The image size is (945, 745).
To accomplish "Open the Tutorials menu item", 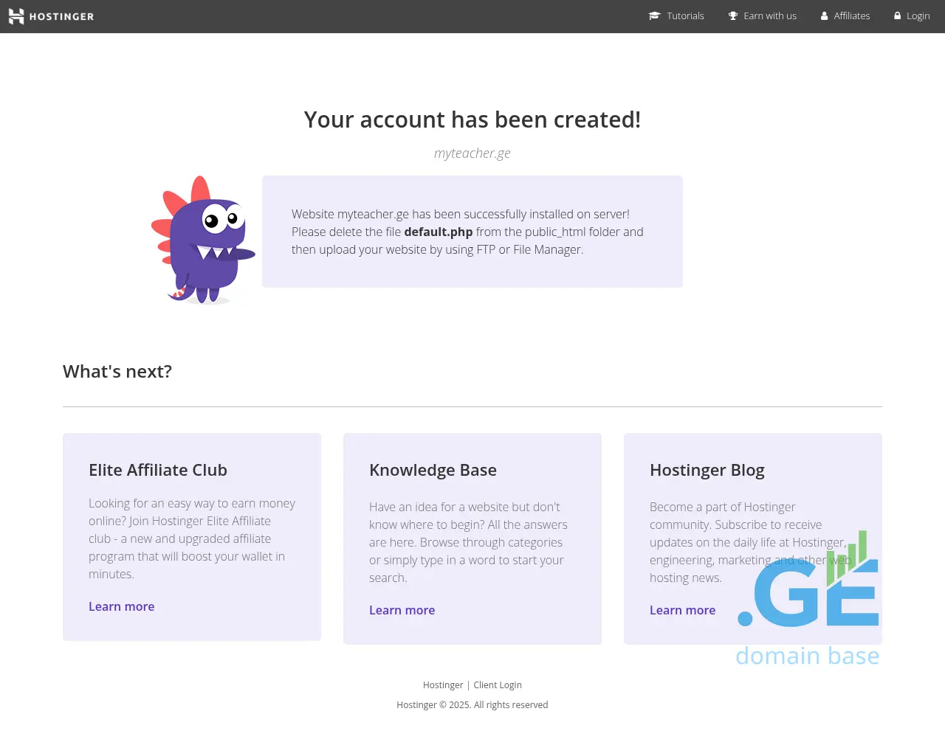I will click(x=685, y=15).
